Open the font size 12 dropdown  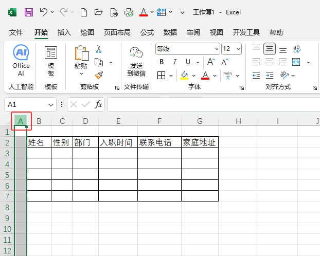(238, 49)
